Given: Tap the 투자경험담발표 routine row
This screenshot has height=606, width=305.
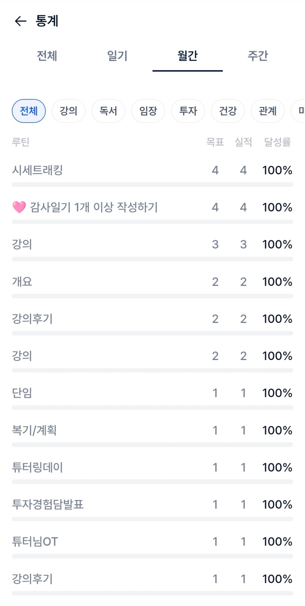Looking at the screenshot, I should coord(48,504).
